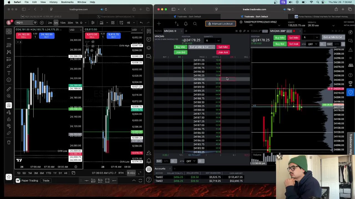Toggle B-ADJ back adjustment on the chart
Viewport: 355px width, 199px height.
[x=131, y=173]
